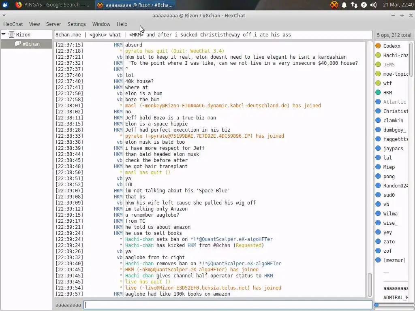Image resolution: width=415 pixels, height=311 pixels.
Task: Open the HexChat menu
Action: 13,24
